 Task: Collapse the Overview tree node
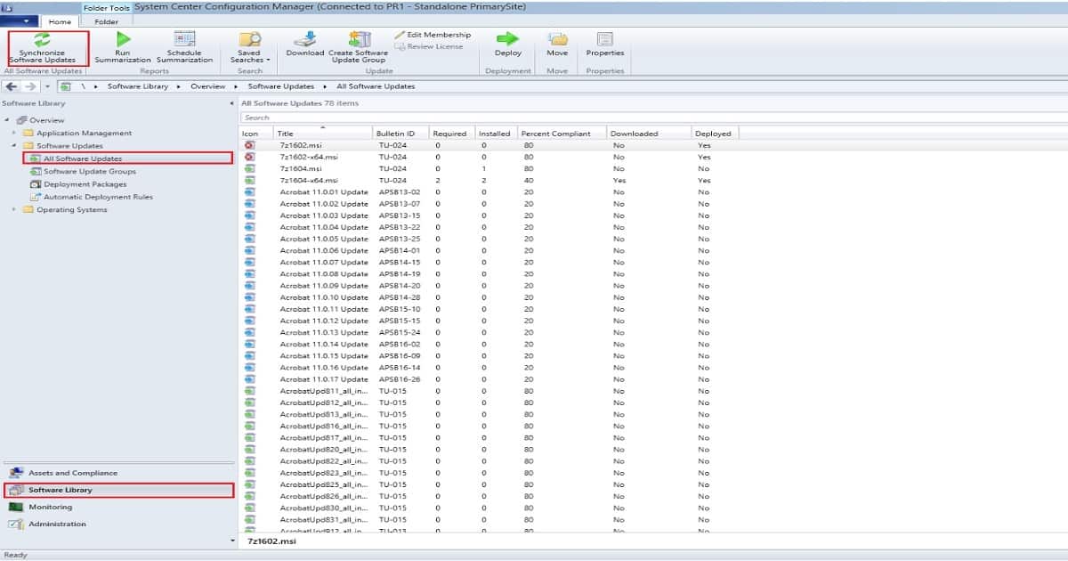click(6, 120)
